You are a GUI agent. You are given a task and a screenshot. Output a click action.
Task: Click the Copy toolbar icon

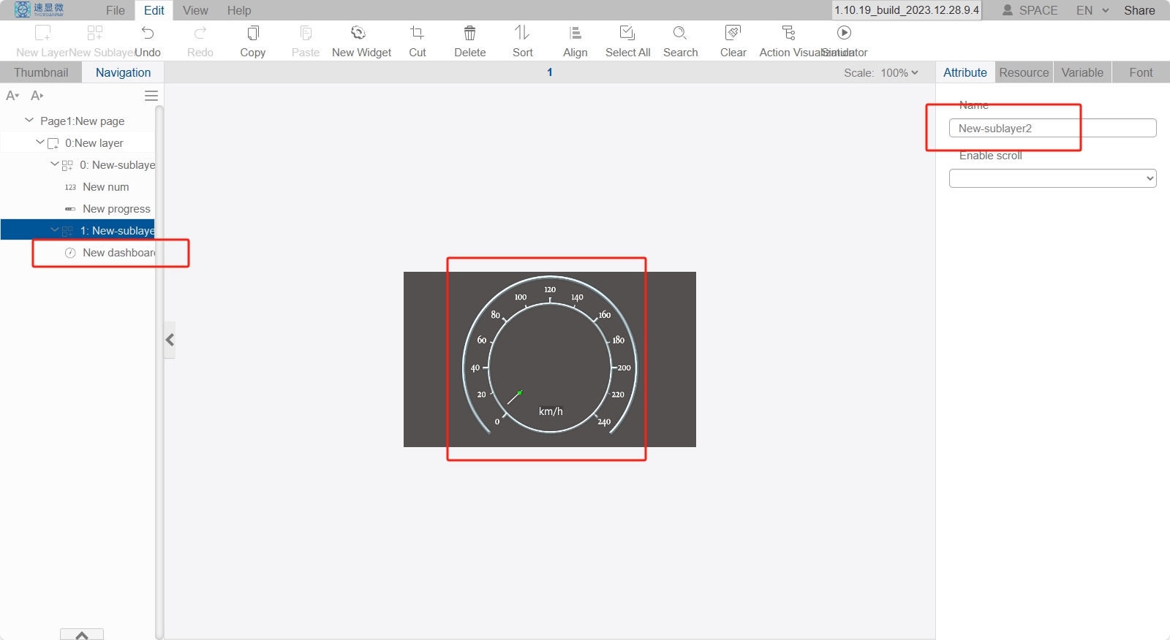point(253,33)
